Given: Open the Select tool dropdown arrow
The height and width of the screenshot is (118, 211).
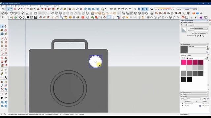Looking at the screenshot, I should [11, 9].
